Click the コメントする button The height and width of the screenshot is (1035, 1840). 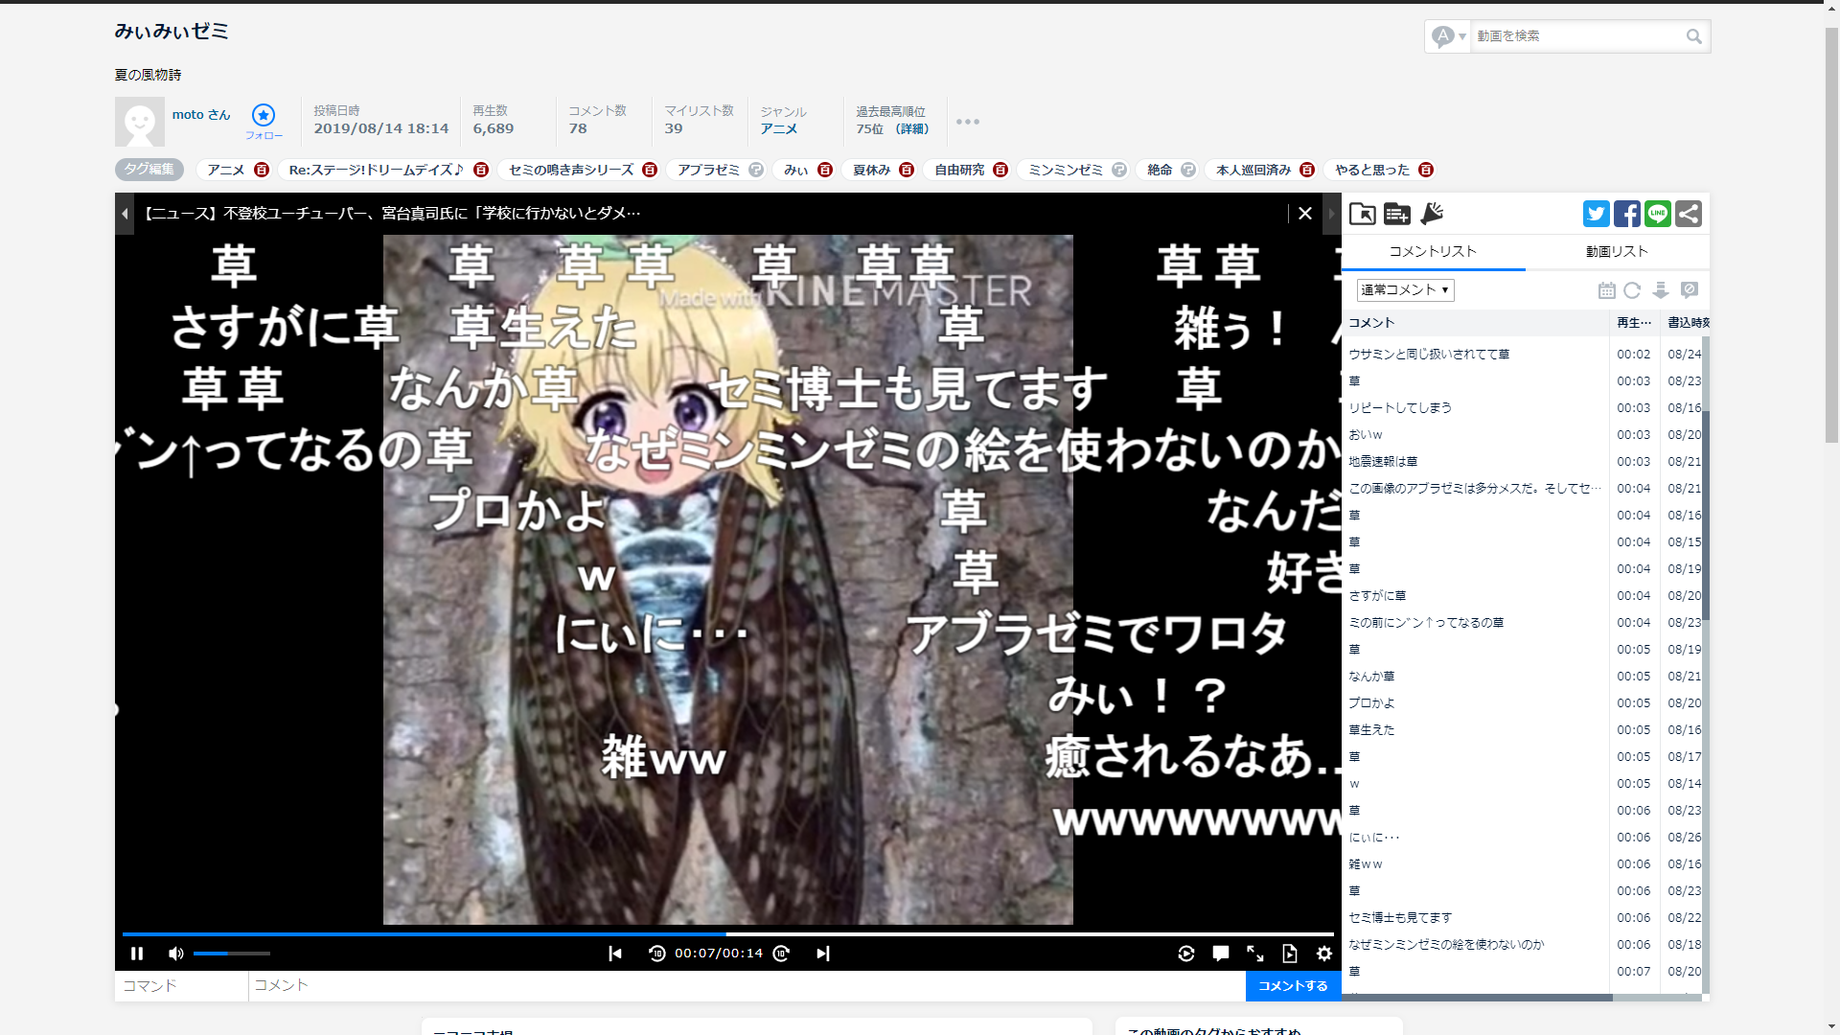1292,985
